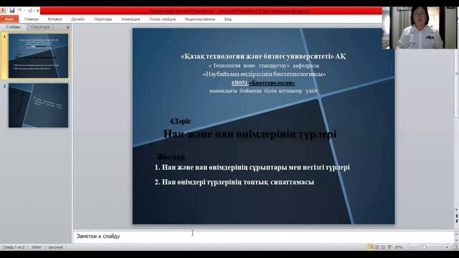Click the slide title 'Нан және нан өнімдерінің түрлері'
This screenshot has width=459, height=258.
250,134
